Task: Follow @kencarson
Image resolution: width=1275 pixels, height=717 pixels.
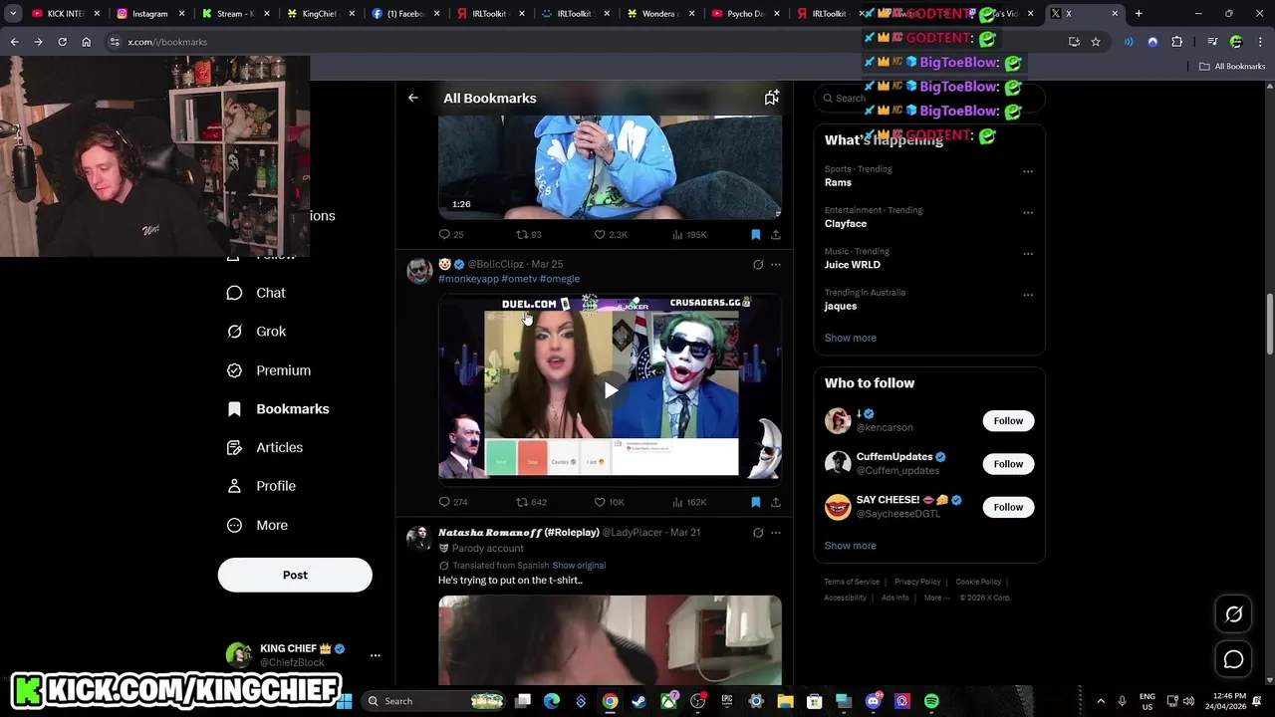Action: [1008, 421]
